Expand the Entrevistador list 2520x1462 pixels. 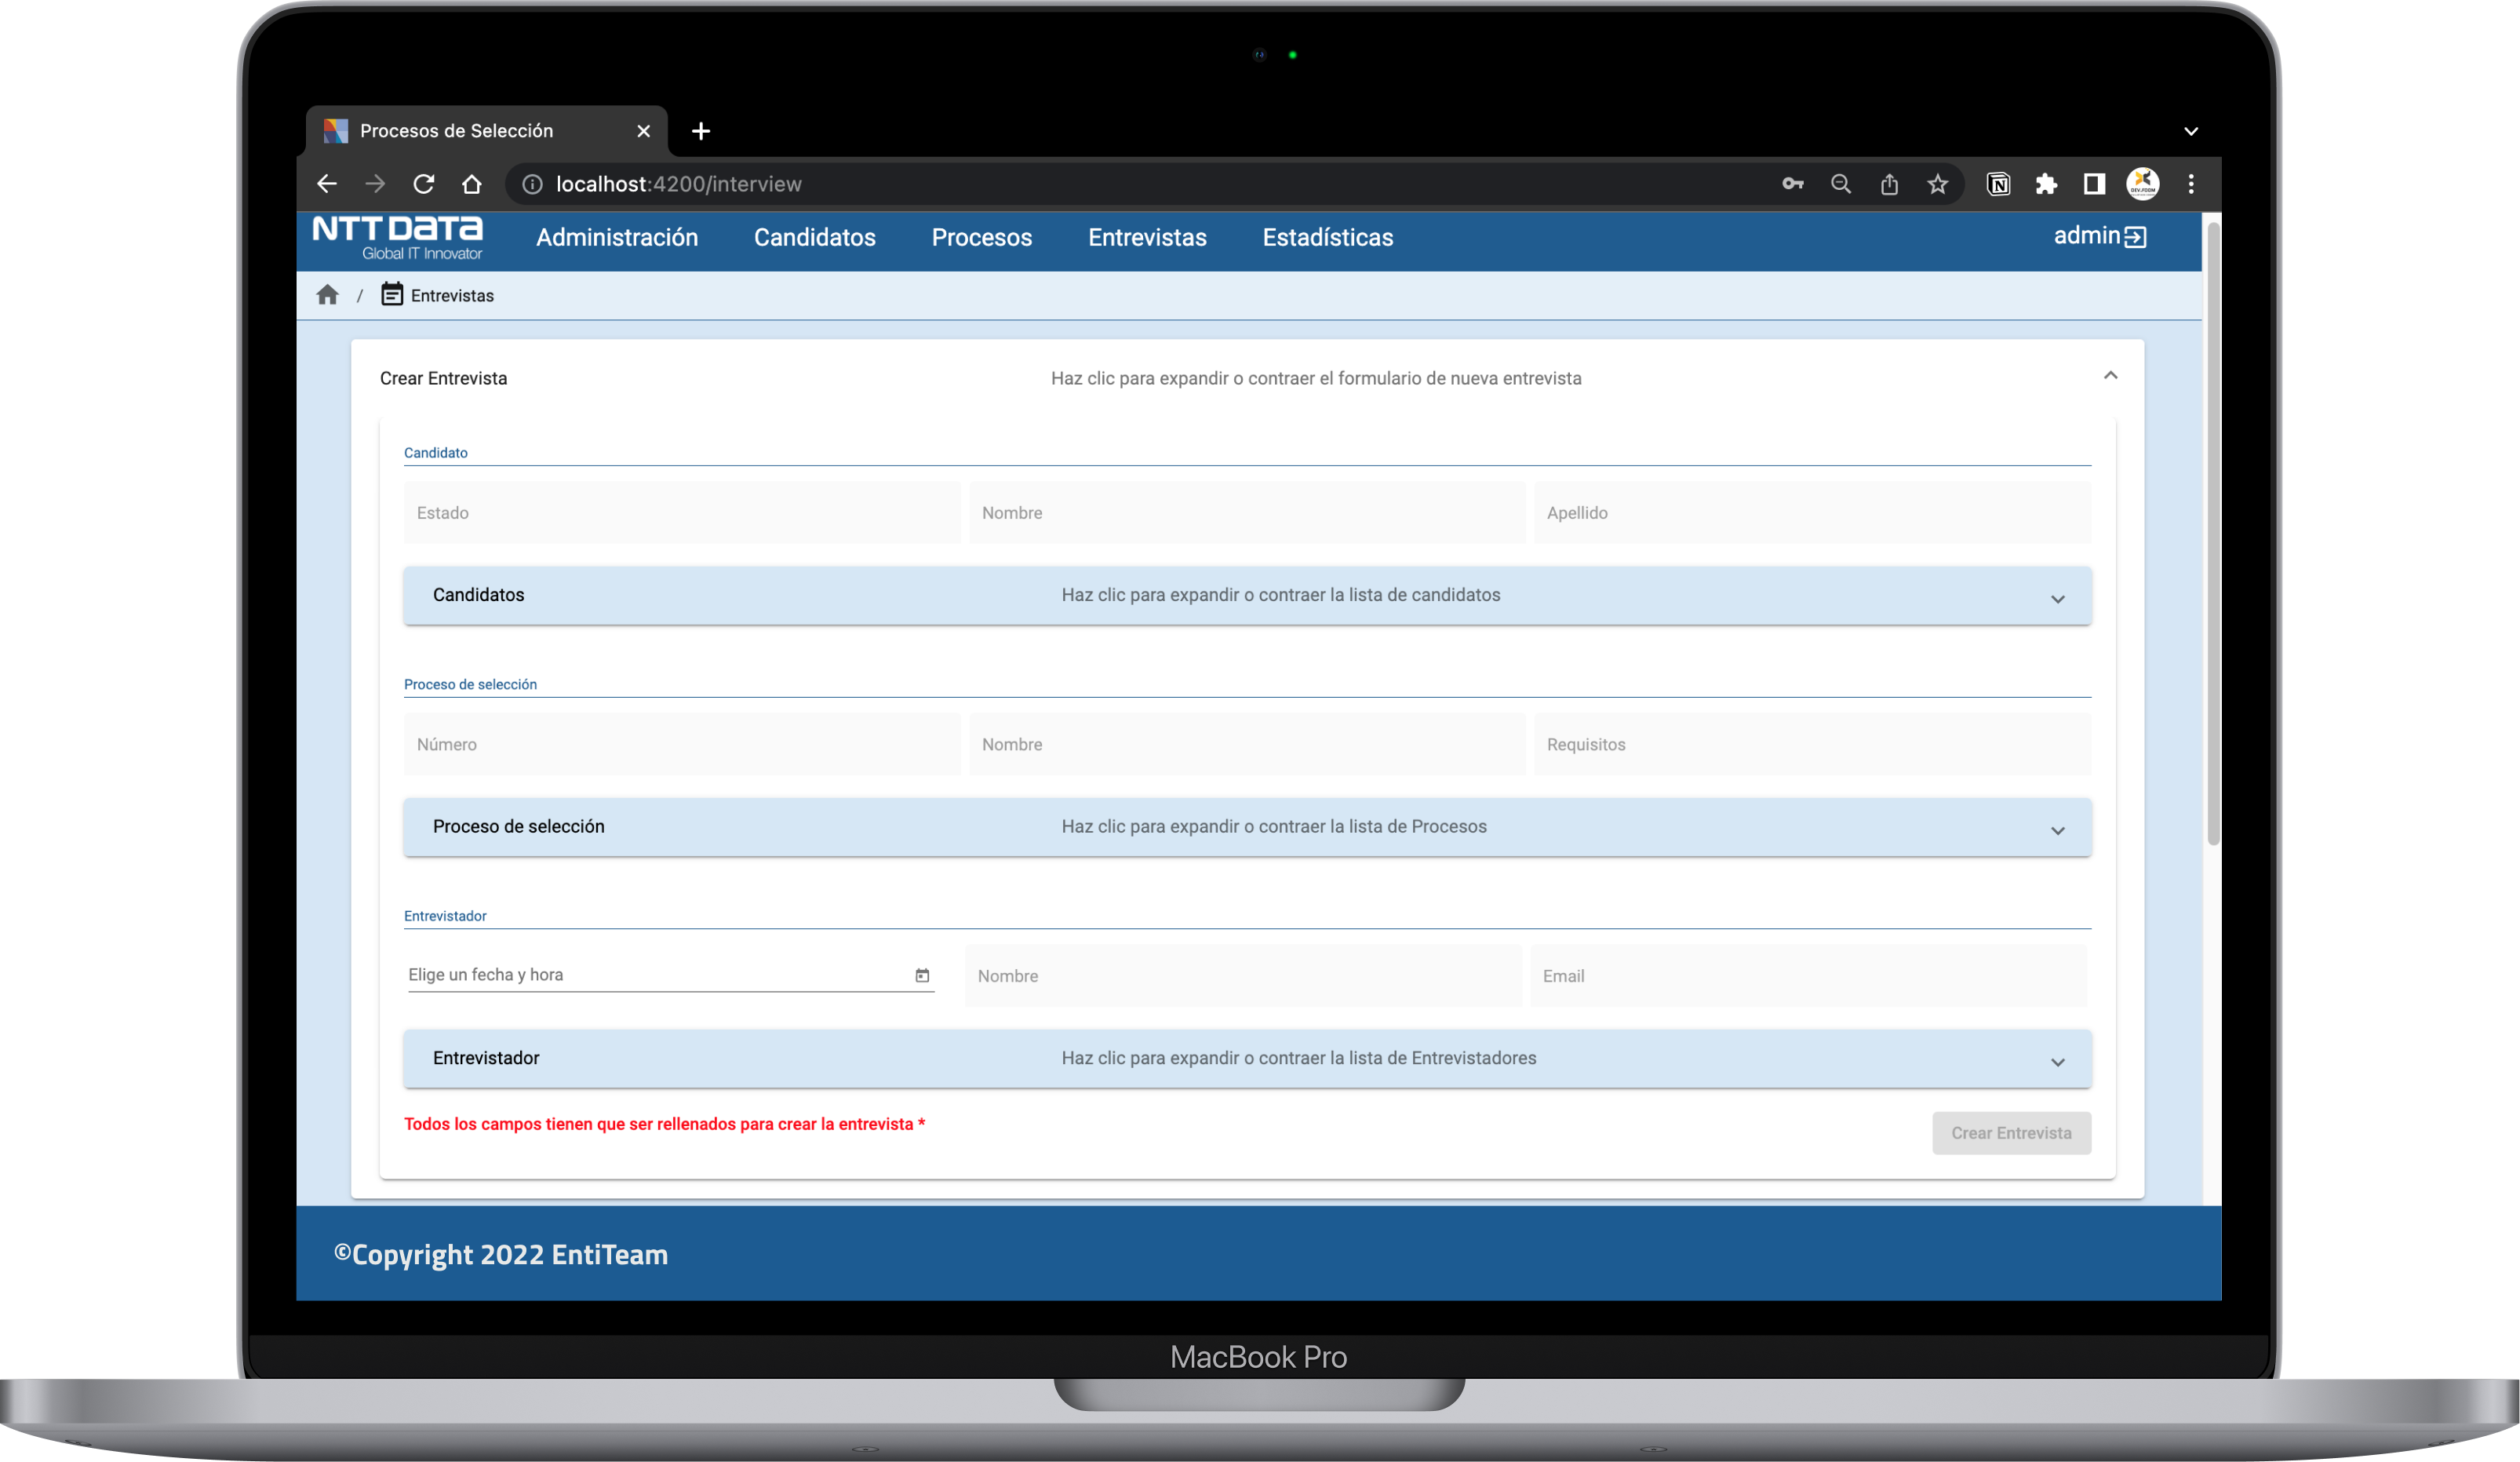(2057, 1062)
